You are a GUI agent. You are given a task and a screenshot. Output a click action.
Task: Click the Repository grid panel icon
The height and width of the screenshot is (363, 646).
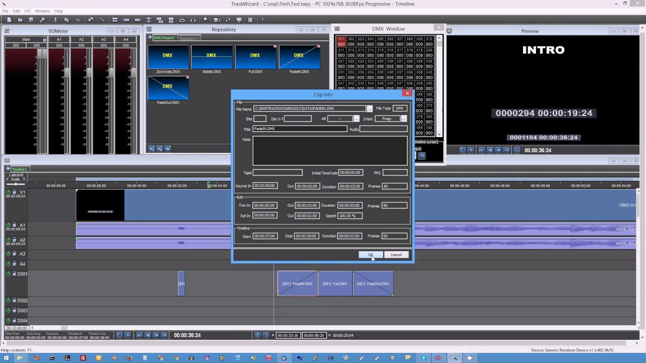[149, 30]
